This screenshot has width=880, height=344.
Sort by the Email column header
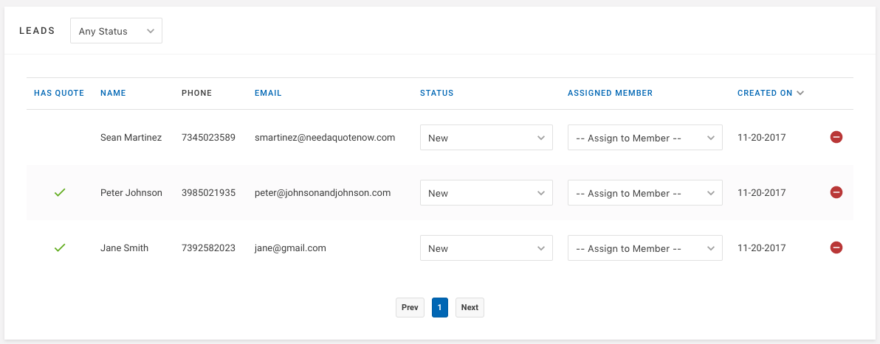point(268,93)
